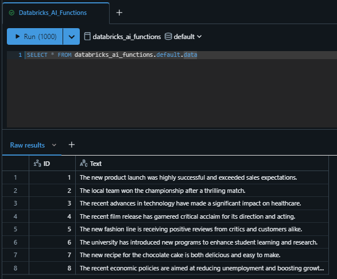Click ID value 4 in fourth row
The width and height of the screenshot is (337, 279).
[52, 216]
